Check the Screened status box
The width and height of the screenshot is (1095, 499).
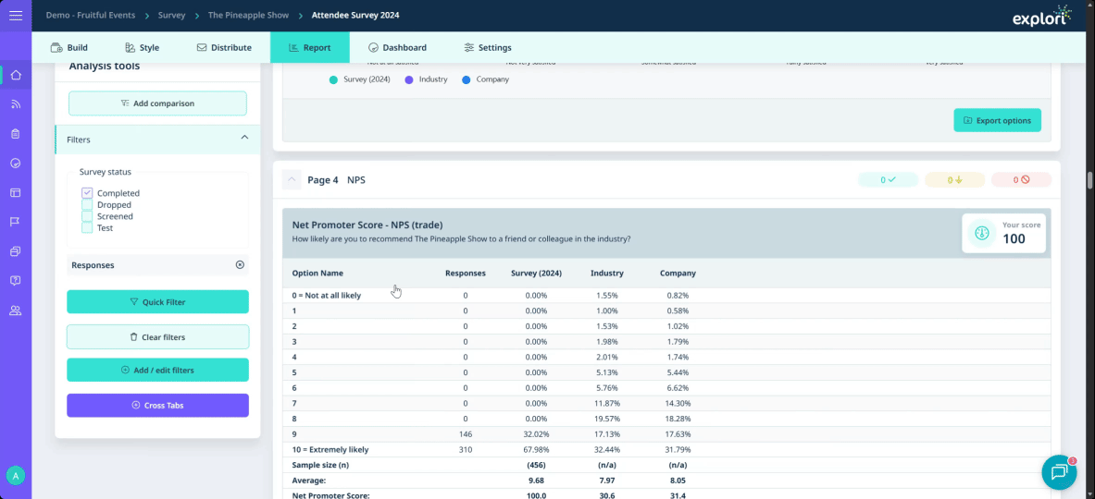pos(87,216)
